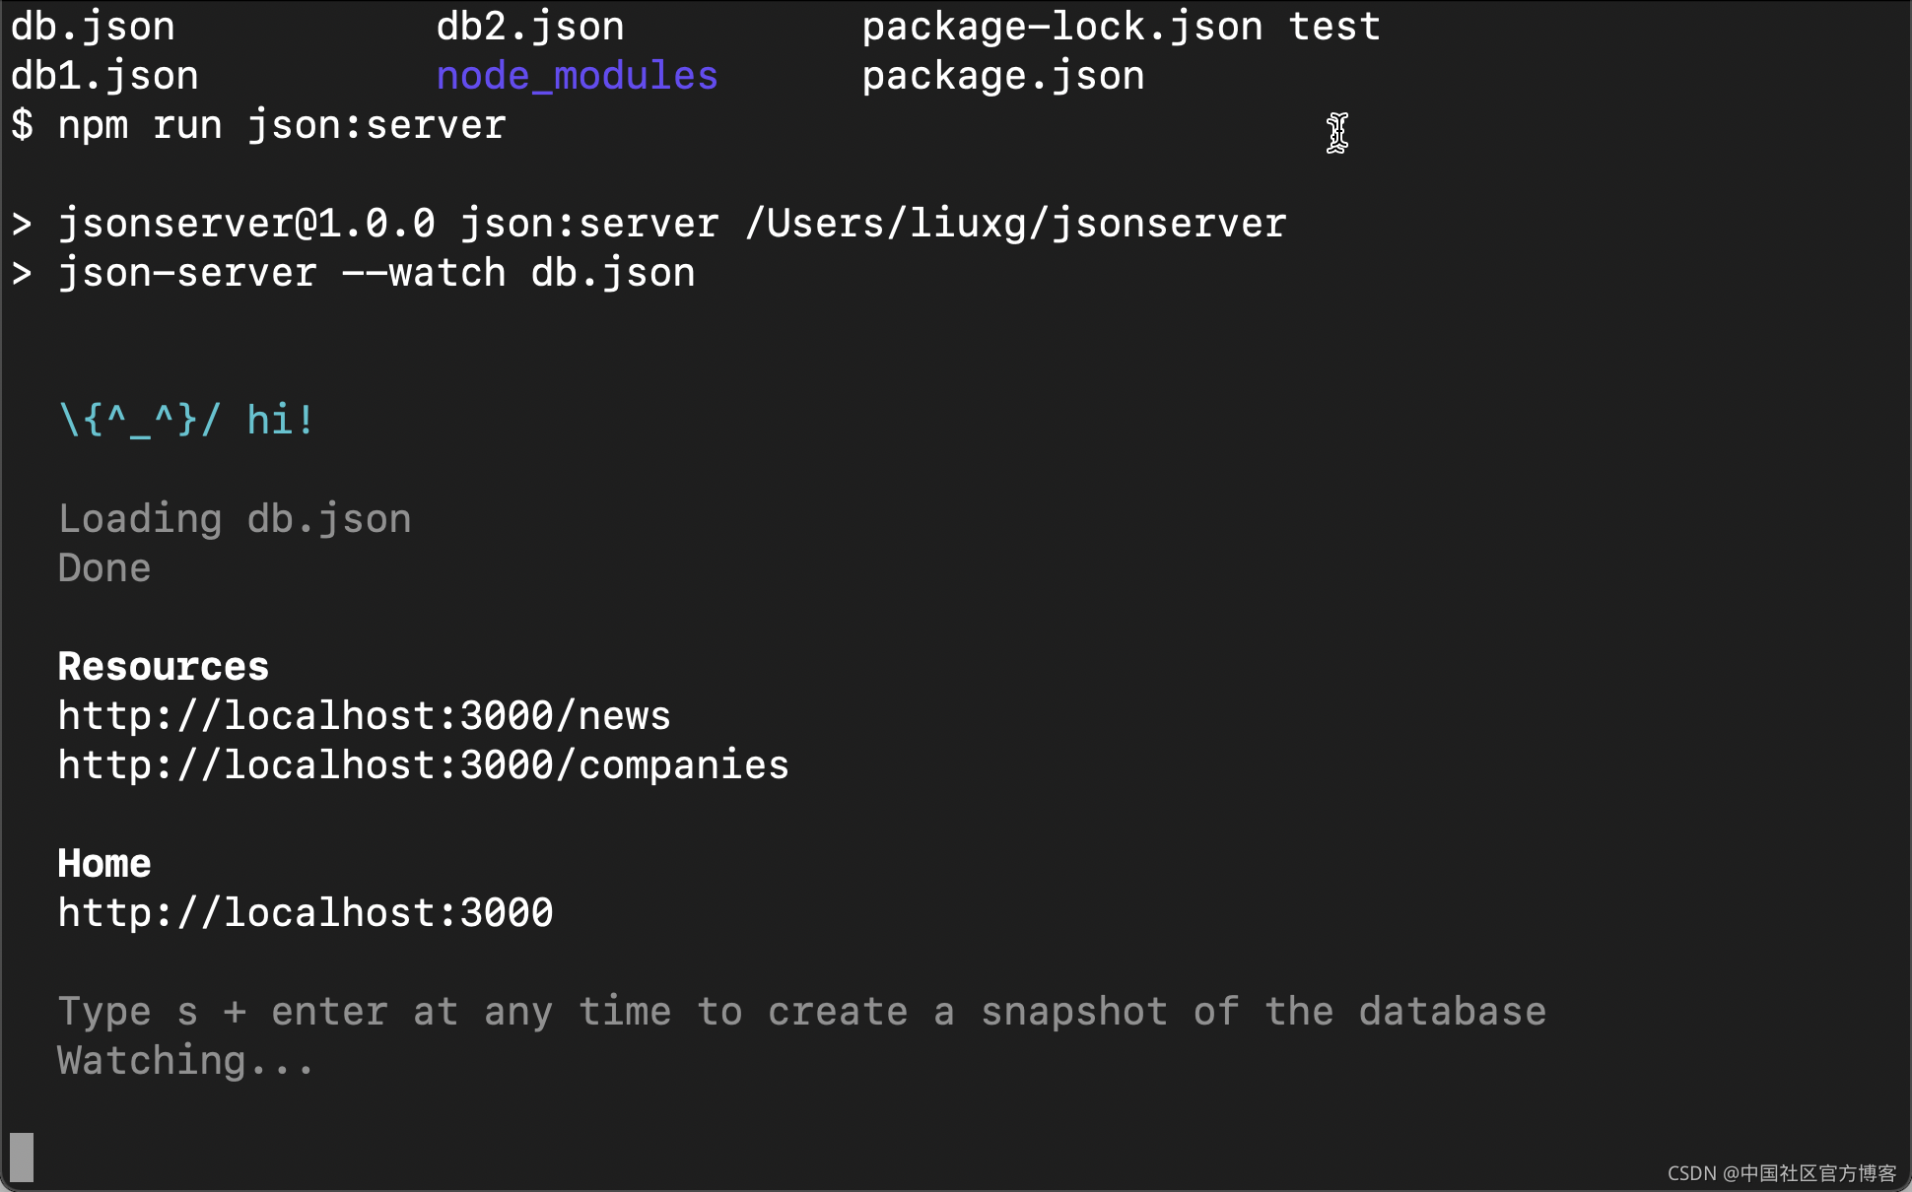Click the Watching... status line

[x=185, y=1061]
